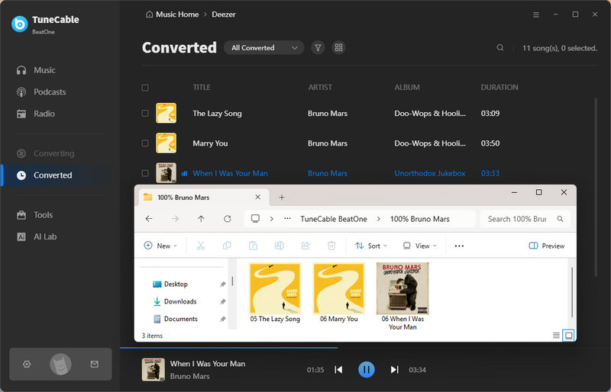This screenshot has width=611, height=392.
Task: Toggle the Preview pane button
Action: (x=546, y=246)
